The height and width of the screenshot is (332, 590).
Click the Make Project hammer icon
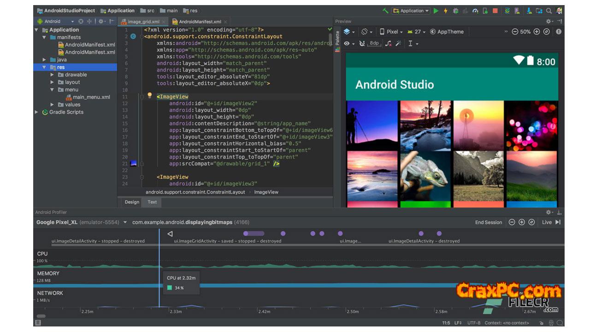pyautogui.click(x=385, y=11)
